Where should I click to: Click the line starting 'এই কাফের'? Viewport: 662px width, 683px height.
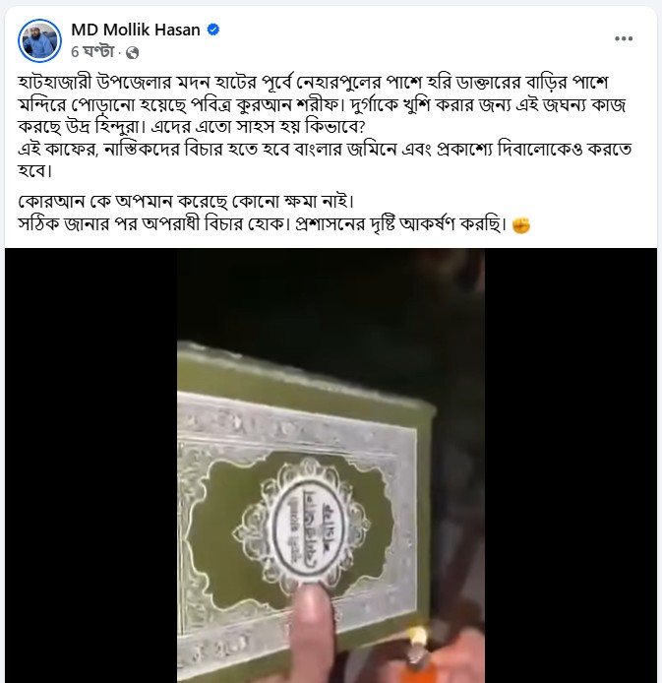click(x=325, y=150)
